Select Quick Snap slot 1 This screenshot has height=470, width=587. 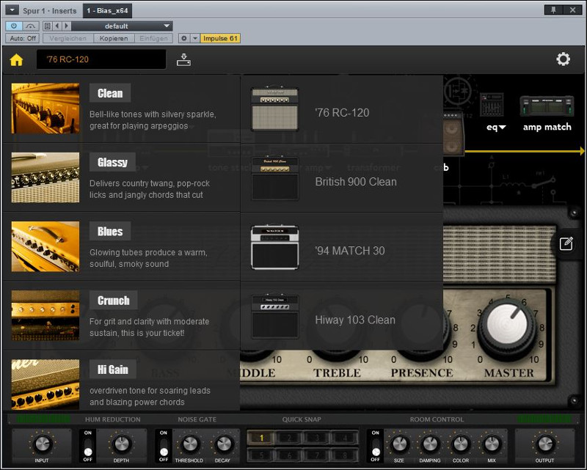(261, 438)
